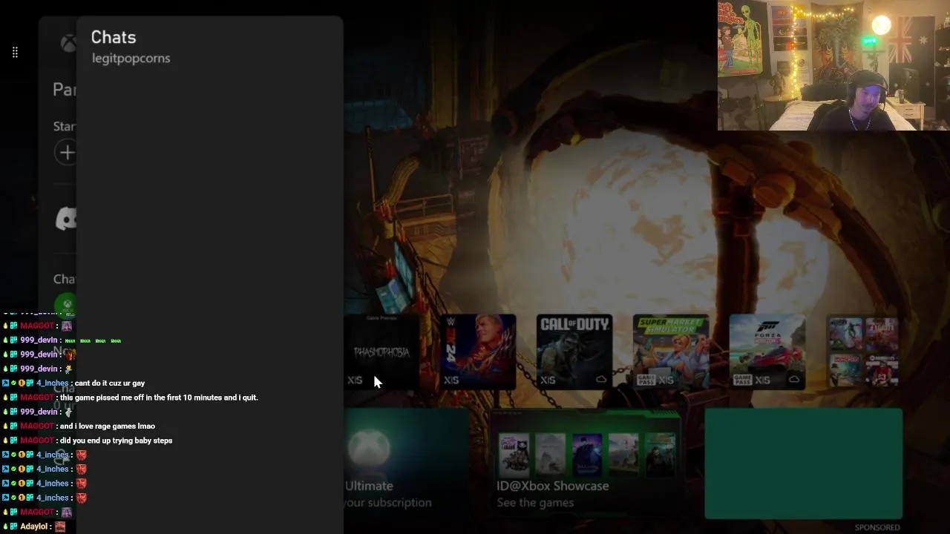The width and height of the screenshot is (950, 534).
Task: Open the ID@Xbox Showcase tile
Action: click(585, 464)
